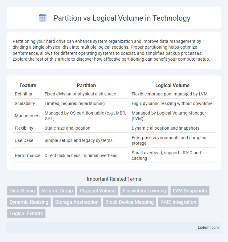Open the Volume Group tag

point(57,191)
